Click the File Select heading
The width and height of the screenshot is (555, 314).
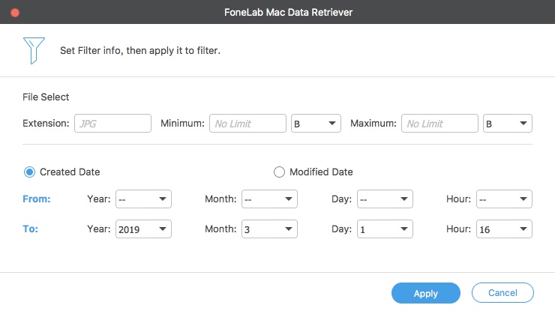pyautogui.click(x=46, y=97)
